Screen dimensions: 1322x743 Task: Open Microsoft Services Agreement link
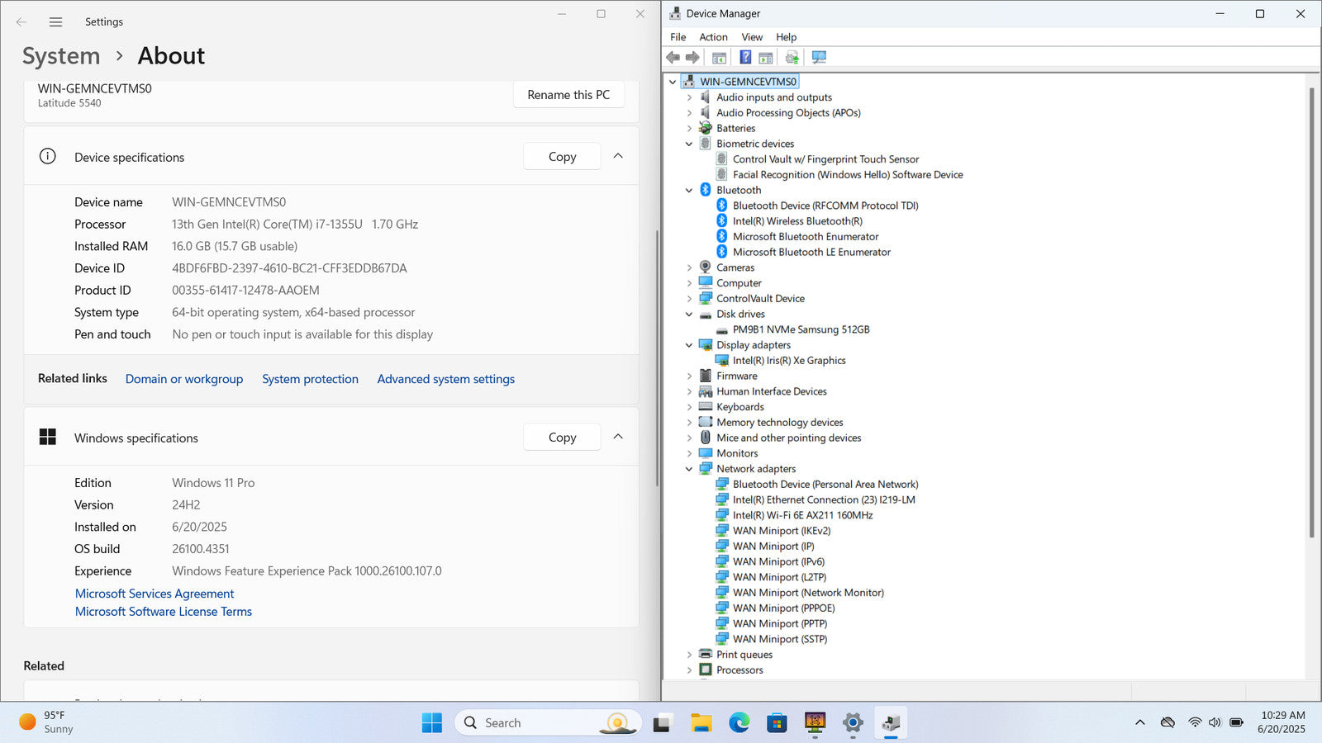155,594
